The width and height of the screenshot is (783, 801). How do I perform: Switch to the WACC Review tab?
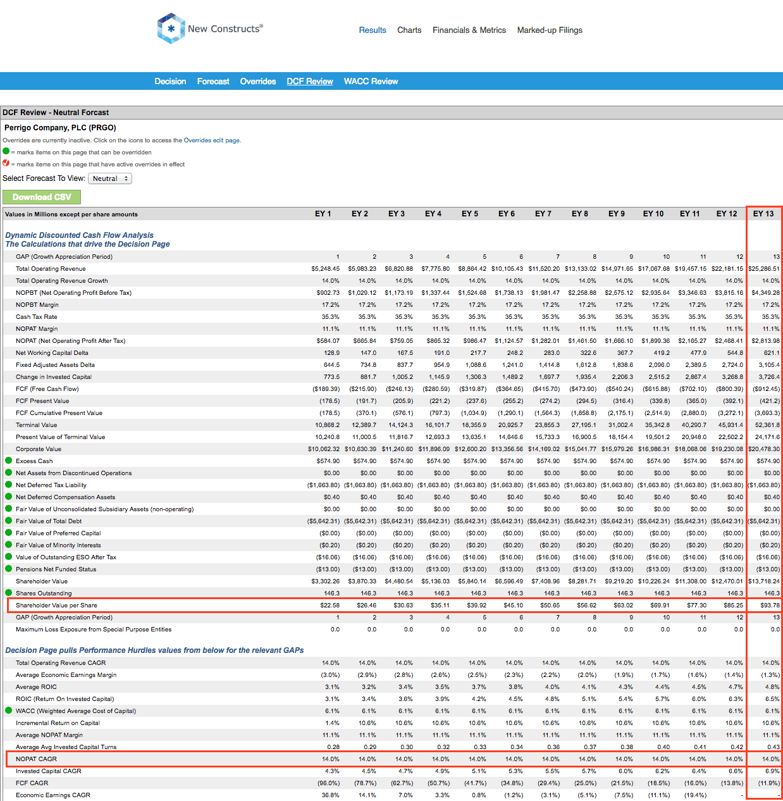(x=371, y=81)
